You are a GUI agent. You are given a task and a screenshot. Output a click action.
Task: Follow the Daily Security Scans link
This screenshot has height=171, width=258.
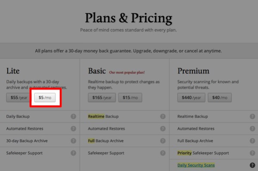click(196, 165)
